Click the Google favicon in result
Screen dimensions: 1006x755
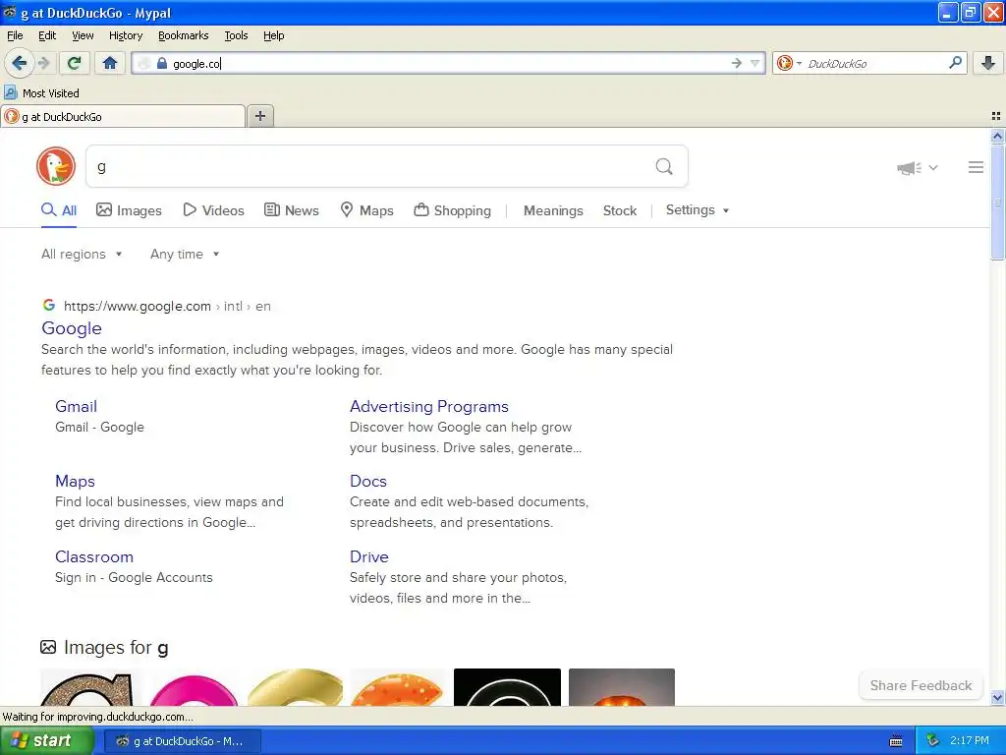[x=49, y=305]
